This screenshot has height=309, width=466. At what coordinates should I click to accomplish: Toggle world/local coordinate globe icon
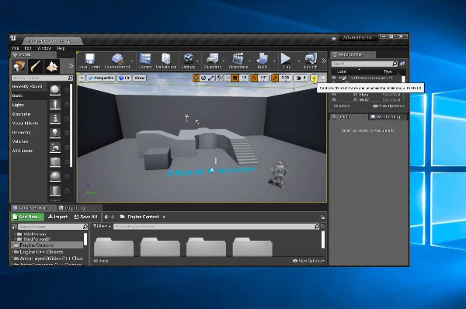[219, 78]
